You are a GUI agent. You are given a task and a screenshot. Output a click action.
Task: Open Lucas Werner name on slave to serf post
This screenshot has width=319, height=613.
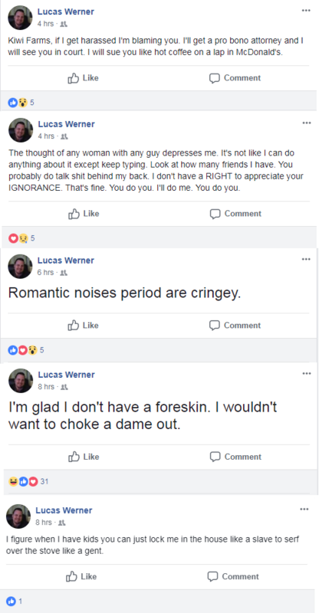64,510
